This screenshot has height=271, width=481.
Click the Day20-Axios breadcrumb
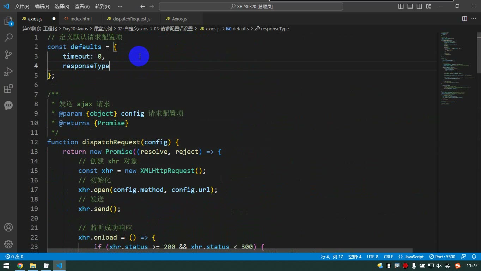click(75, 29)
